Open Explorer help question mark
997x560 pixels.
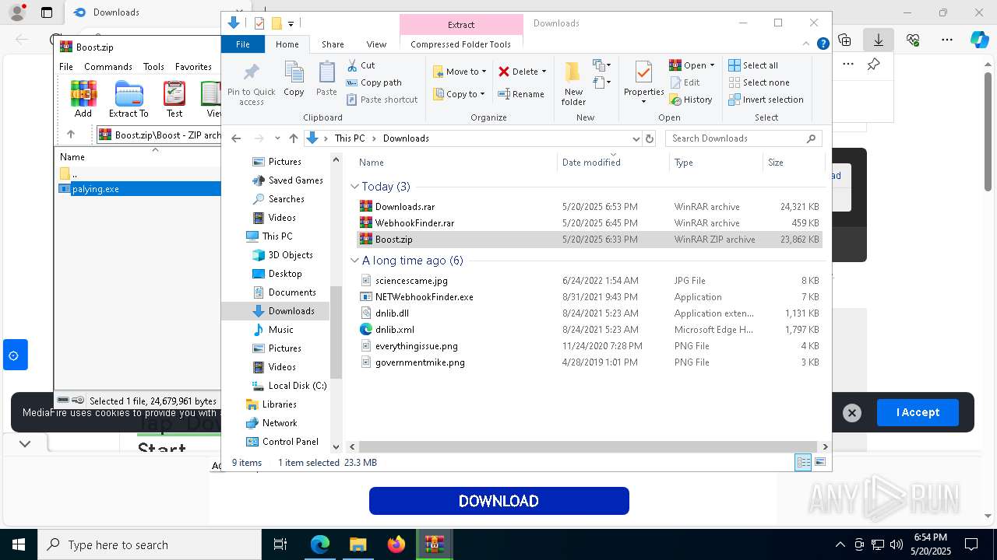click(823, 44)
